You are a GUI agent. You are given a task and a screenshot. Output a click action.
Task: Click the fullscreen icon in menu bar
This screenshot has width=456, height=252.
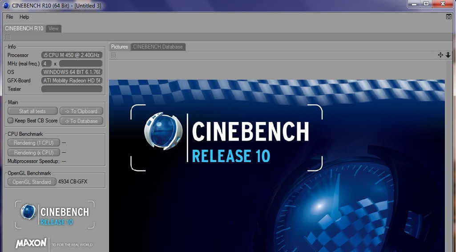pos(449,17)
